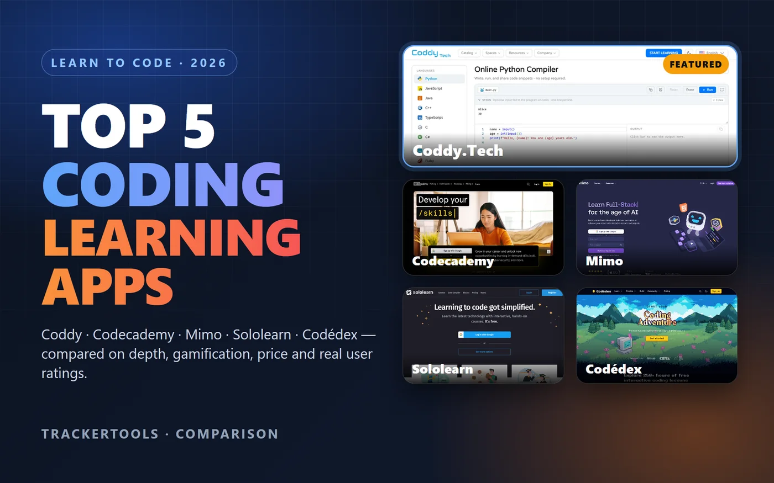Open Courses in the Sololearn navigation
Image resolution: width=774 pixels, height=483 pixels.
click(x=442, y=293)
